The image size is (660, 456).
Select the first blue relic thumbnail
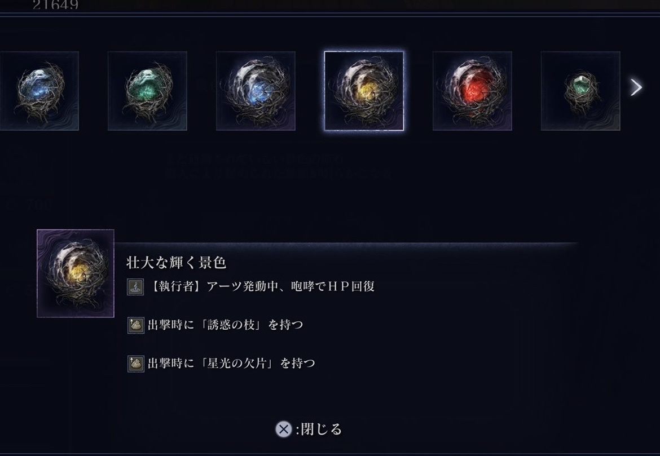coord(39,91)
